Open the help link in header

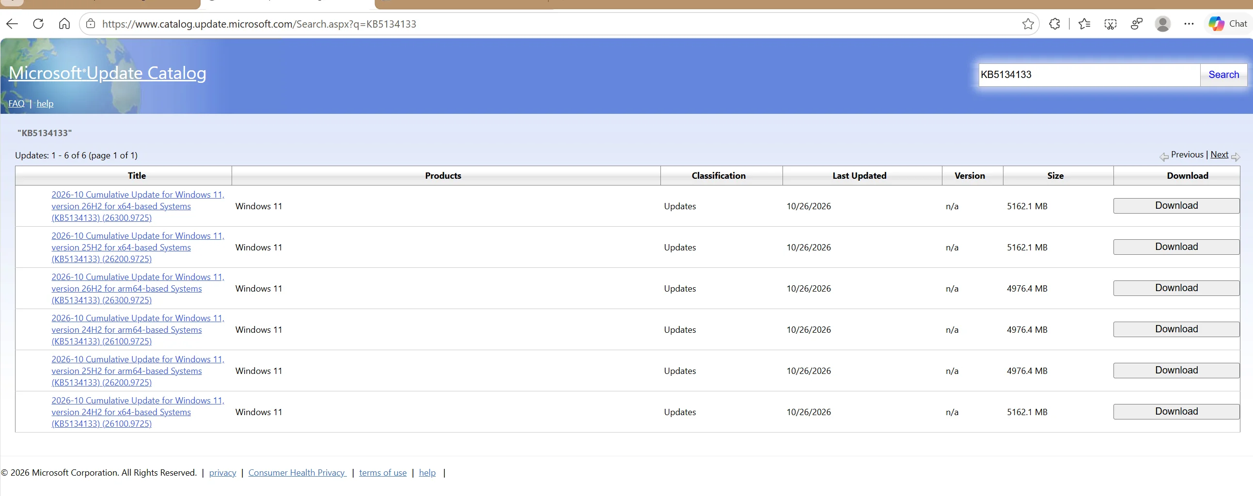45,104
